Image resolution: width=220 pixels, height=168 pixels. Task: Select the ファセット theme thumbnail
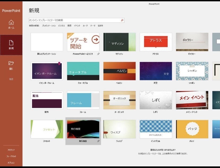[x=47, y=129]
